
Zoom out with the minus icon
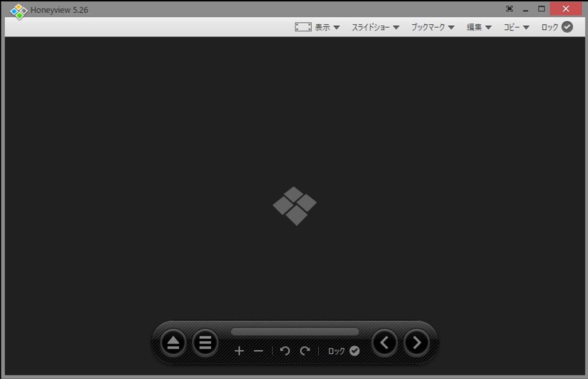[x=258, y=351]
